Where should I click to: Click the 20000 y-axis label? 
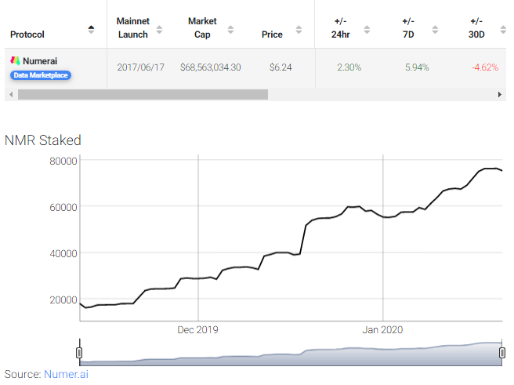(63, 300)
